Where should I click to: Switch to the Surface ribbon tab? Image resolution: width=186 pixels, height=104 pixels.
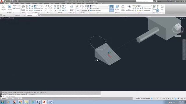(17, 3)
